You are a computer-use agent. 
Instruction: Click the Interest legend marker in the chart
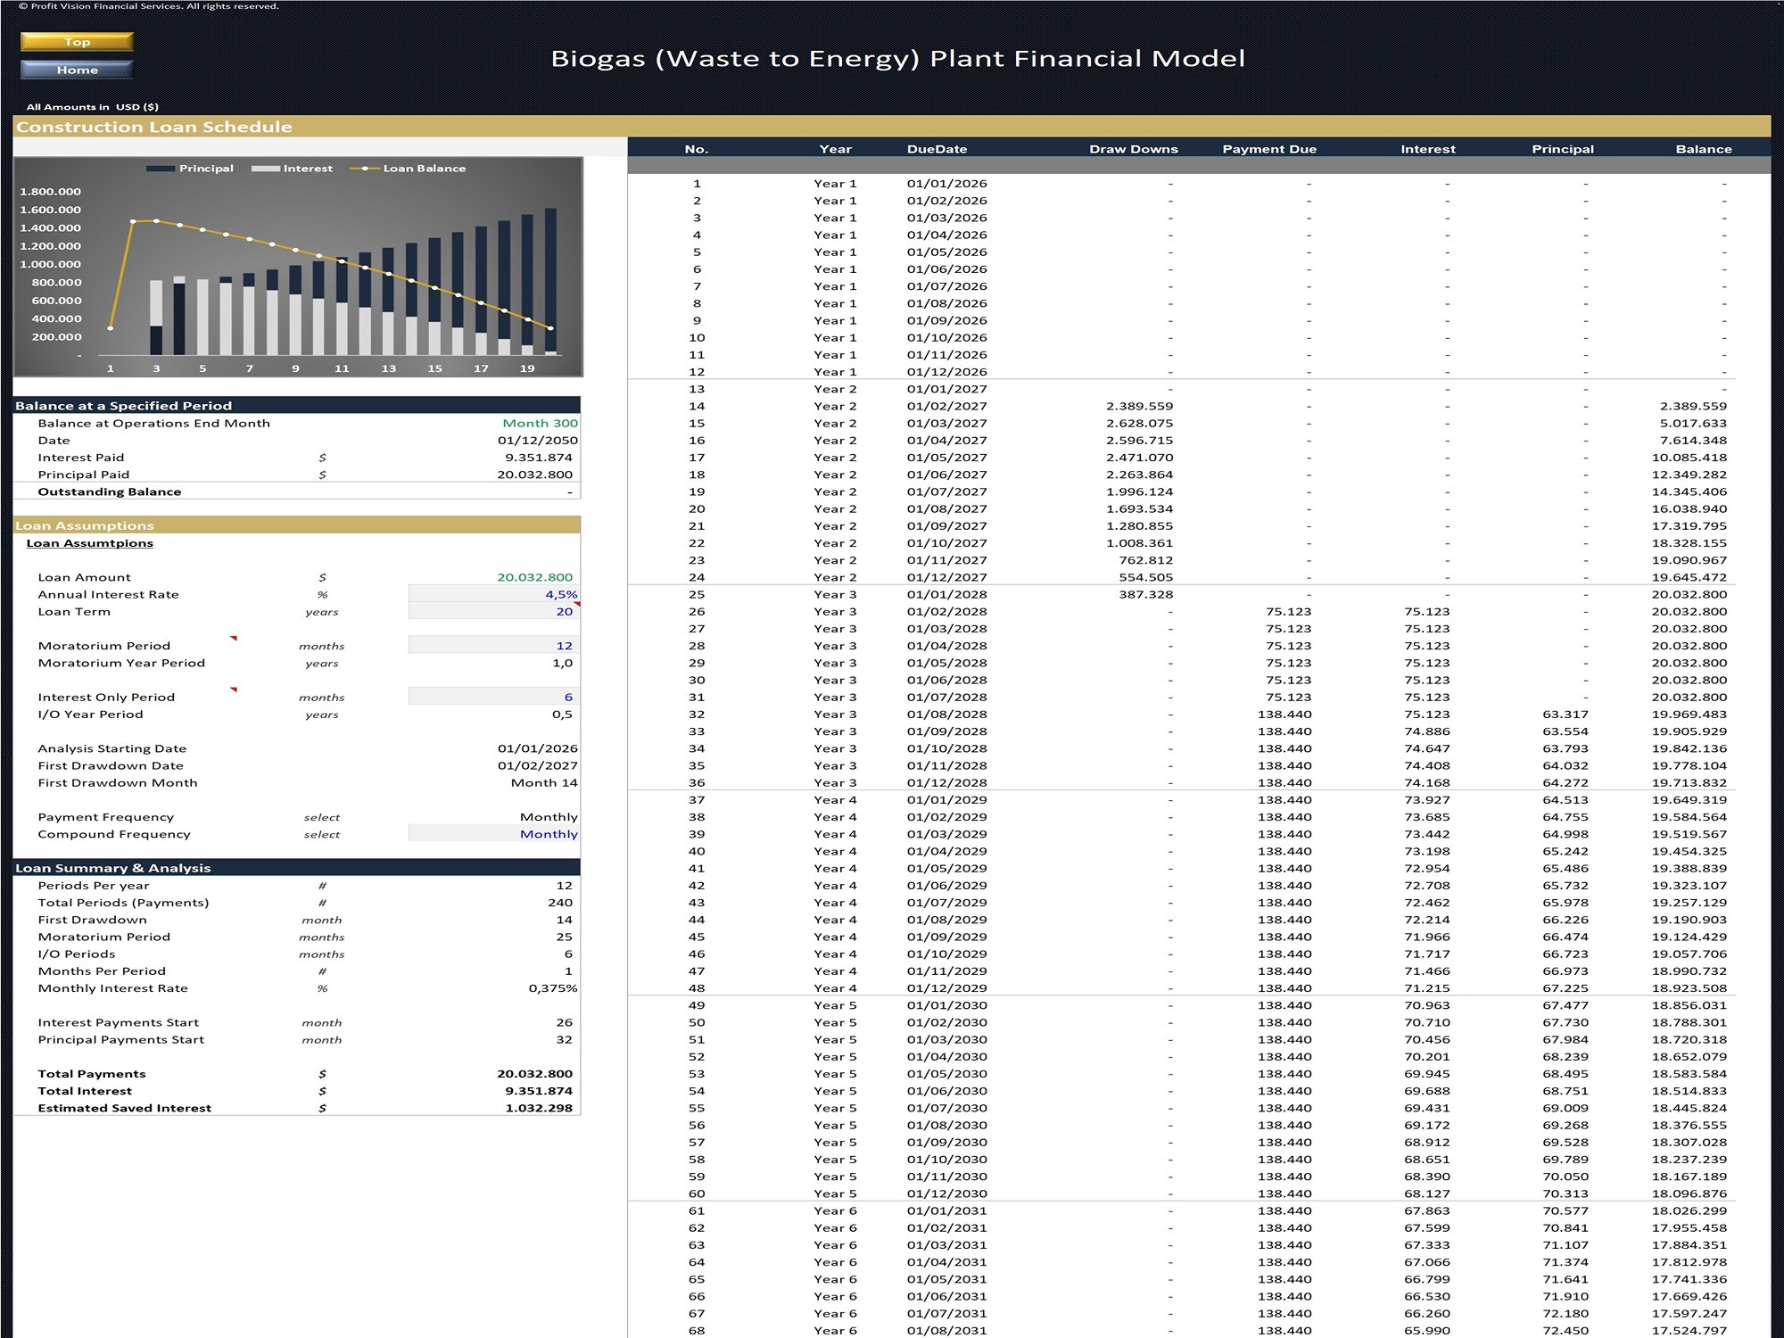click(268, 168)
